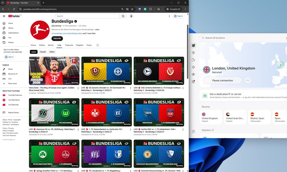Open the YouTube hamburger guide menu

coord(4,16)
